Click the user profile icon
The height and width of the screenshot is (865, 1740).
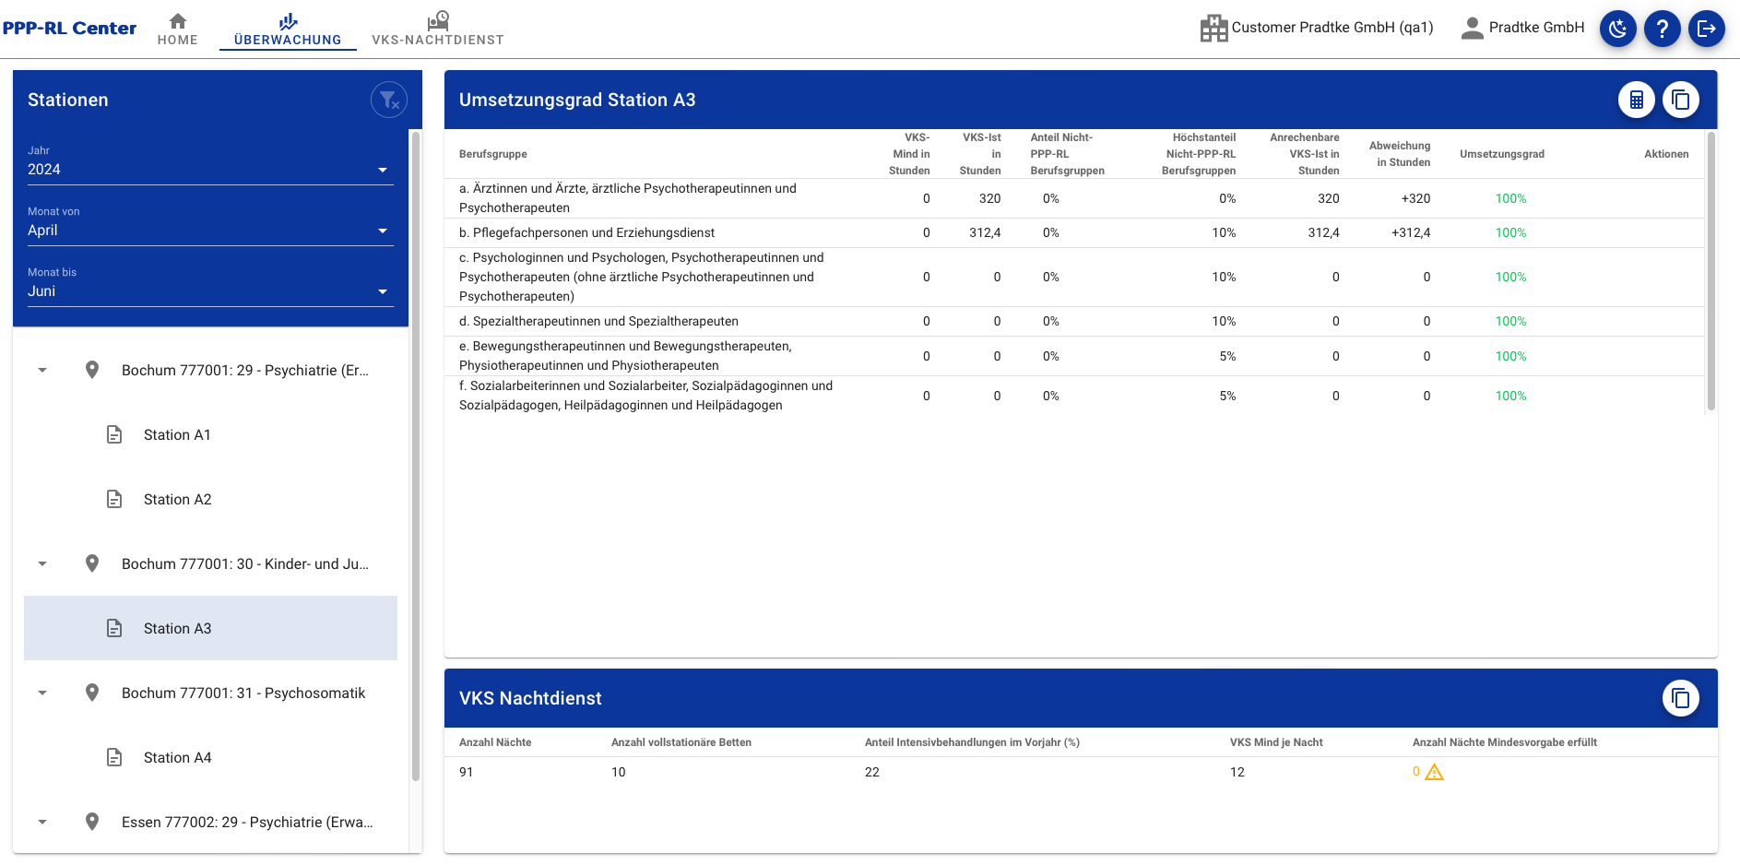1473,28
